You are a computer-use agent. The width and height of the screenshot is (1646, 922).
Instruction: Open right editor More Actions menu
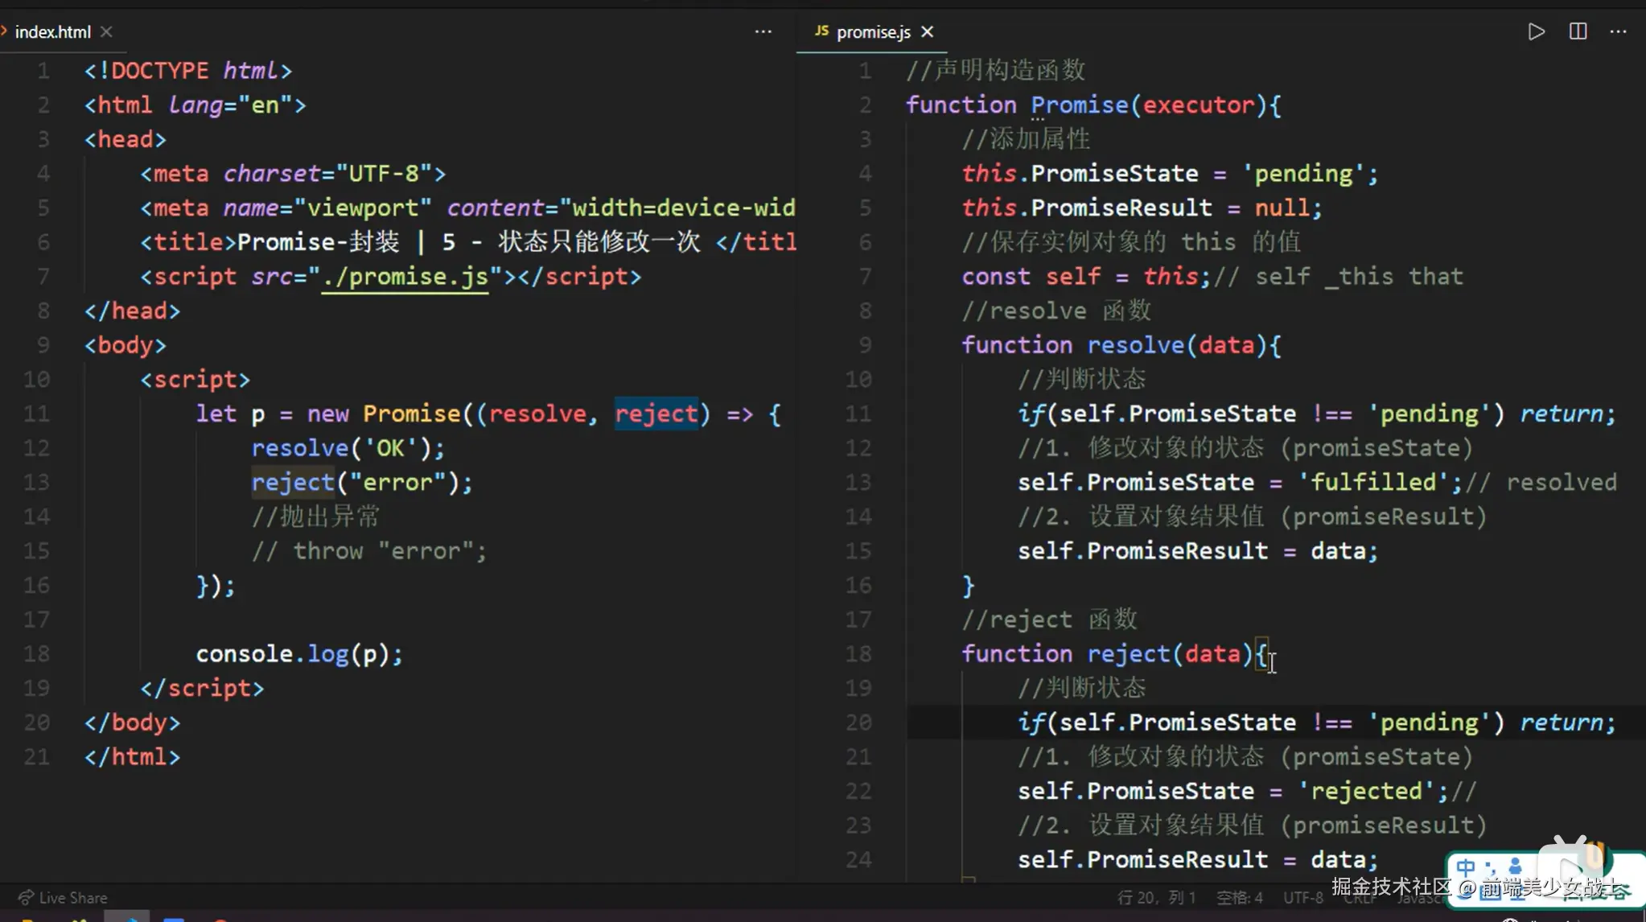tap(1618, 31)
